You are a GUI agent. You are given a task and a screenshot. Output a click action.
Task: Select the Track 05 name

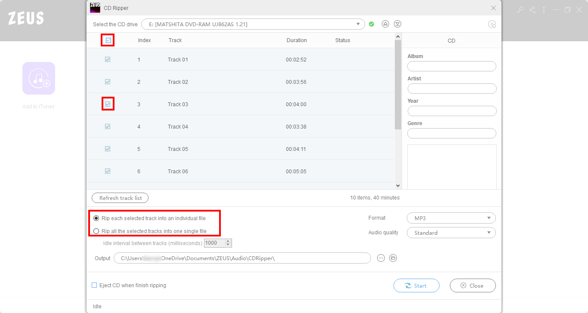click(x=178, y=149)
